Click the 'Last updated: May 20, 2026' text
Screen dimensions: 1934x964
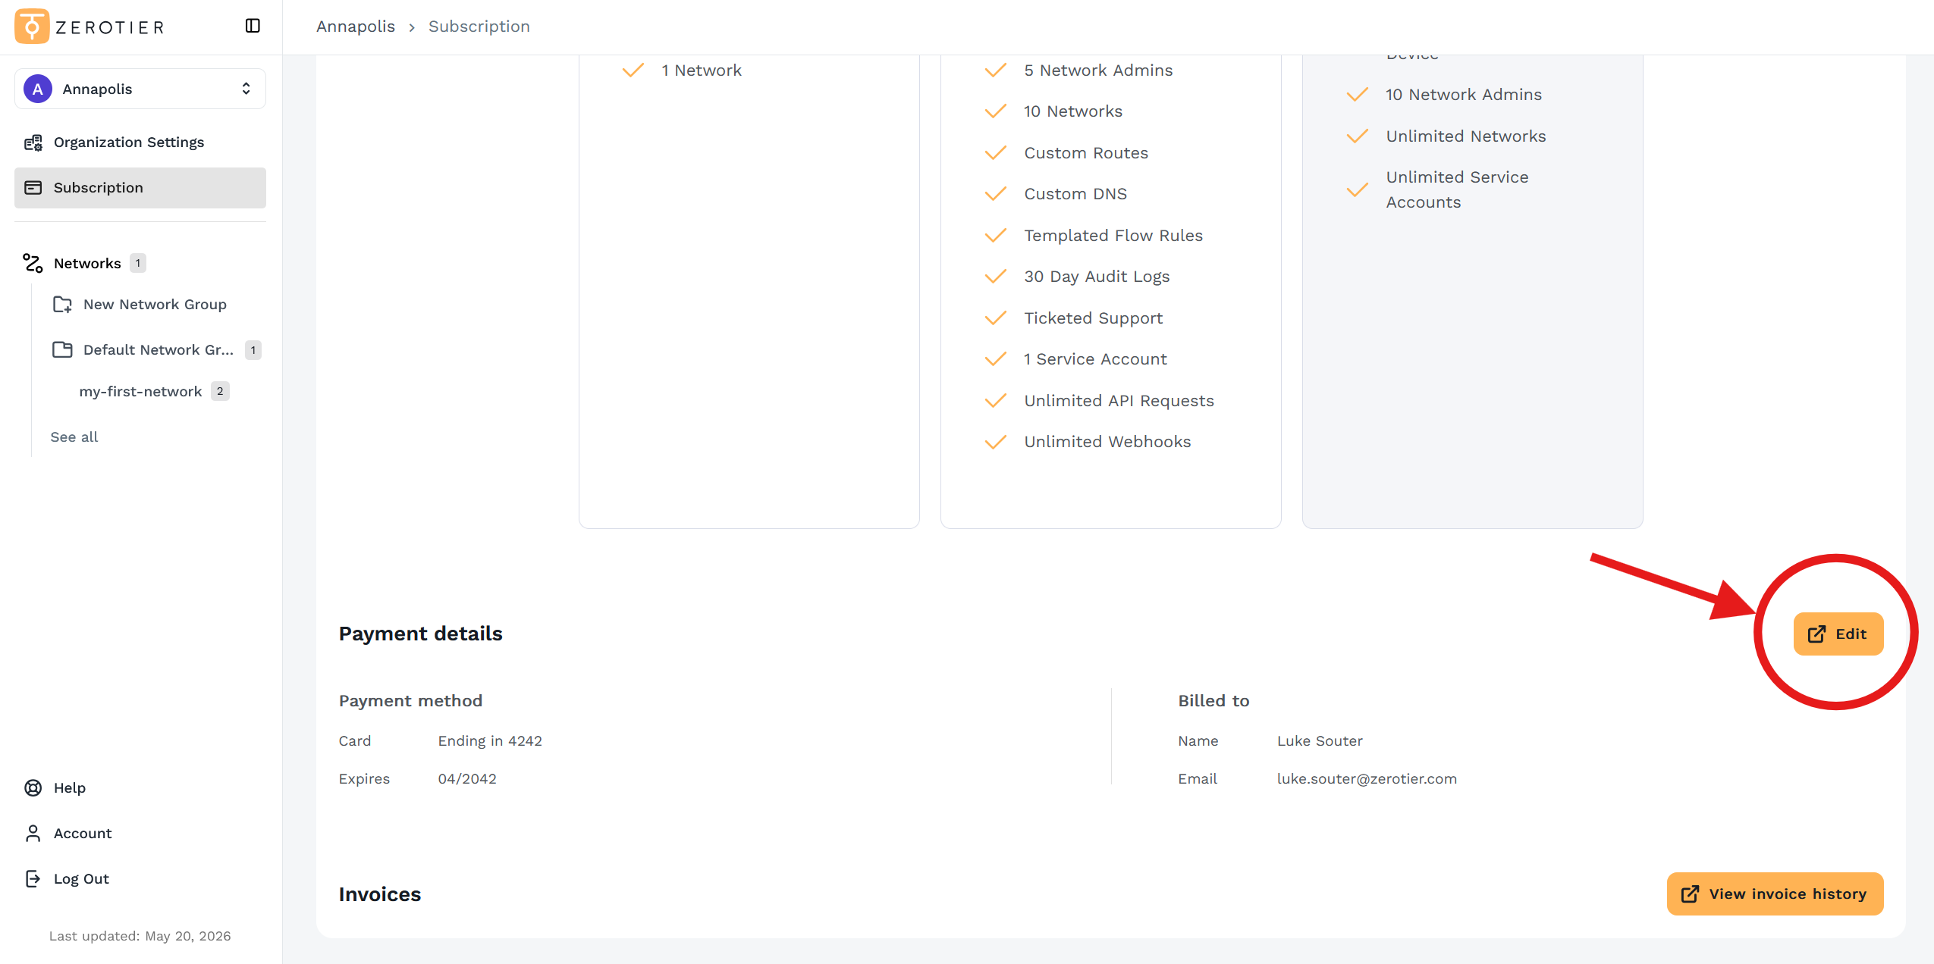tap(140, 937)
